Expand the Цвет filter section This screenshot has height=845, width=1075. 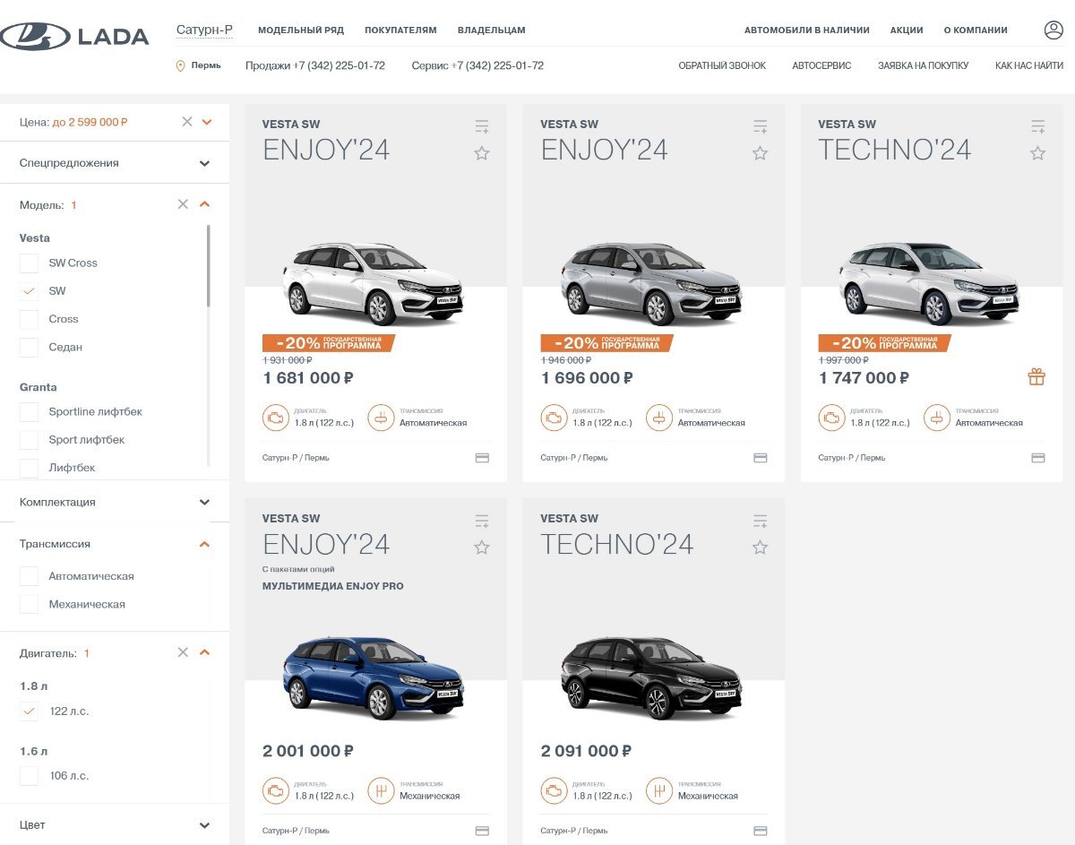[x=204, y=825]
